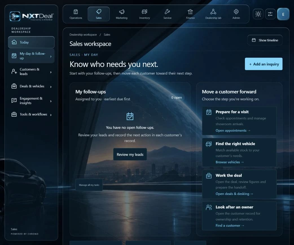294x245 pixels.
Task: Follow Find a customer link
Action: click(230, 225)
